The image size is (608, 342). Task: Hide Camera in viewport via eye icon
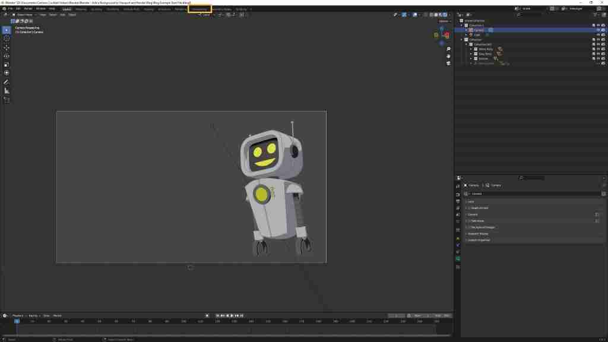[598, 30]
